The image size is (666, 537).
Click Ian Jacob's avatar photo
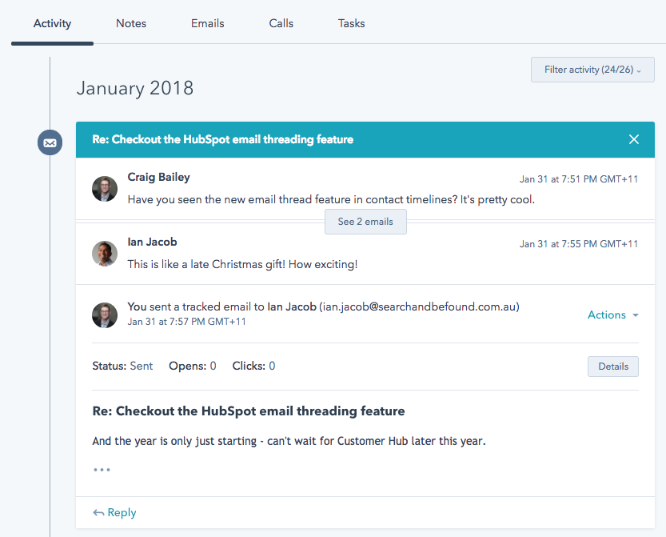(105, 253)
